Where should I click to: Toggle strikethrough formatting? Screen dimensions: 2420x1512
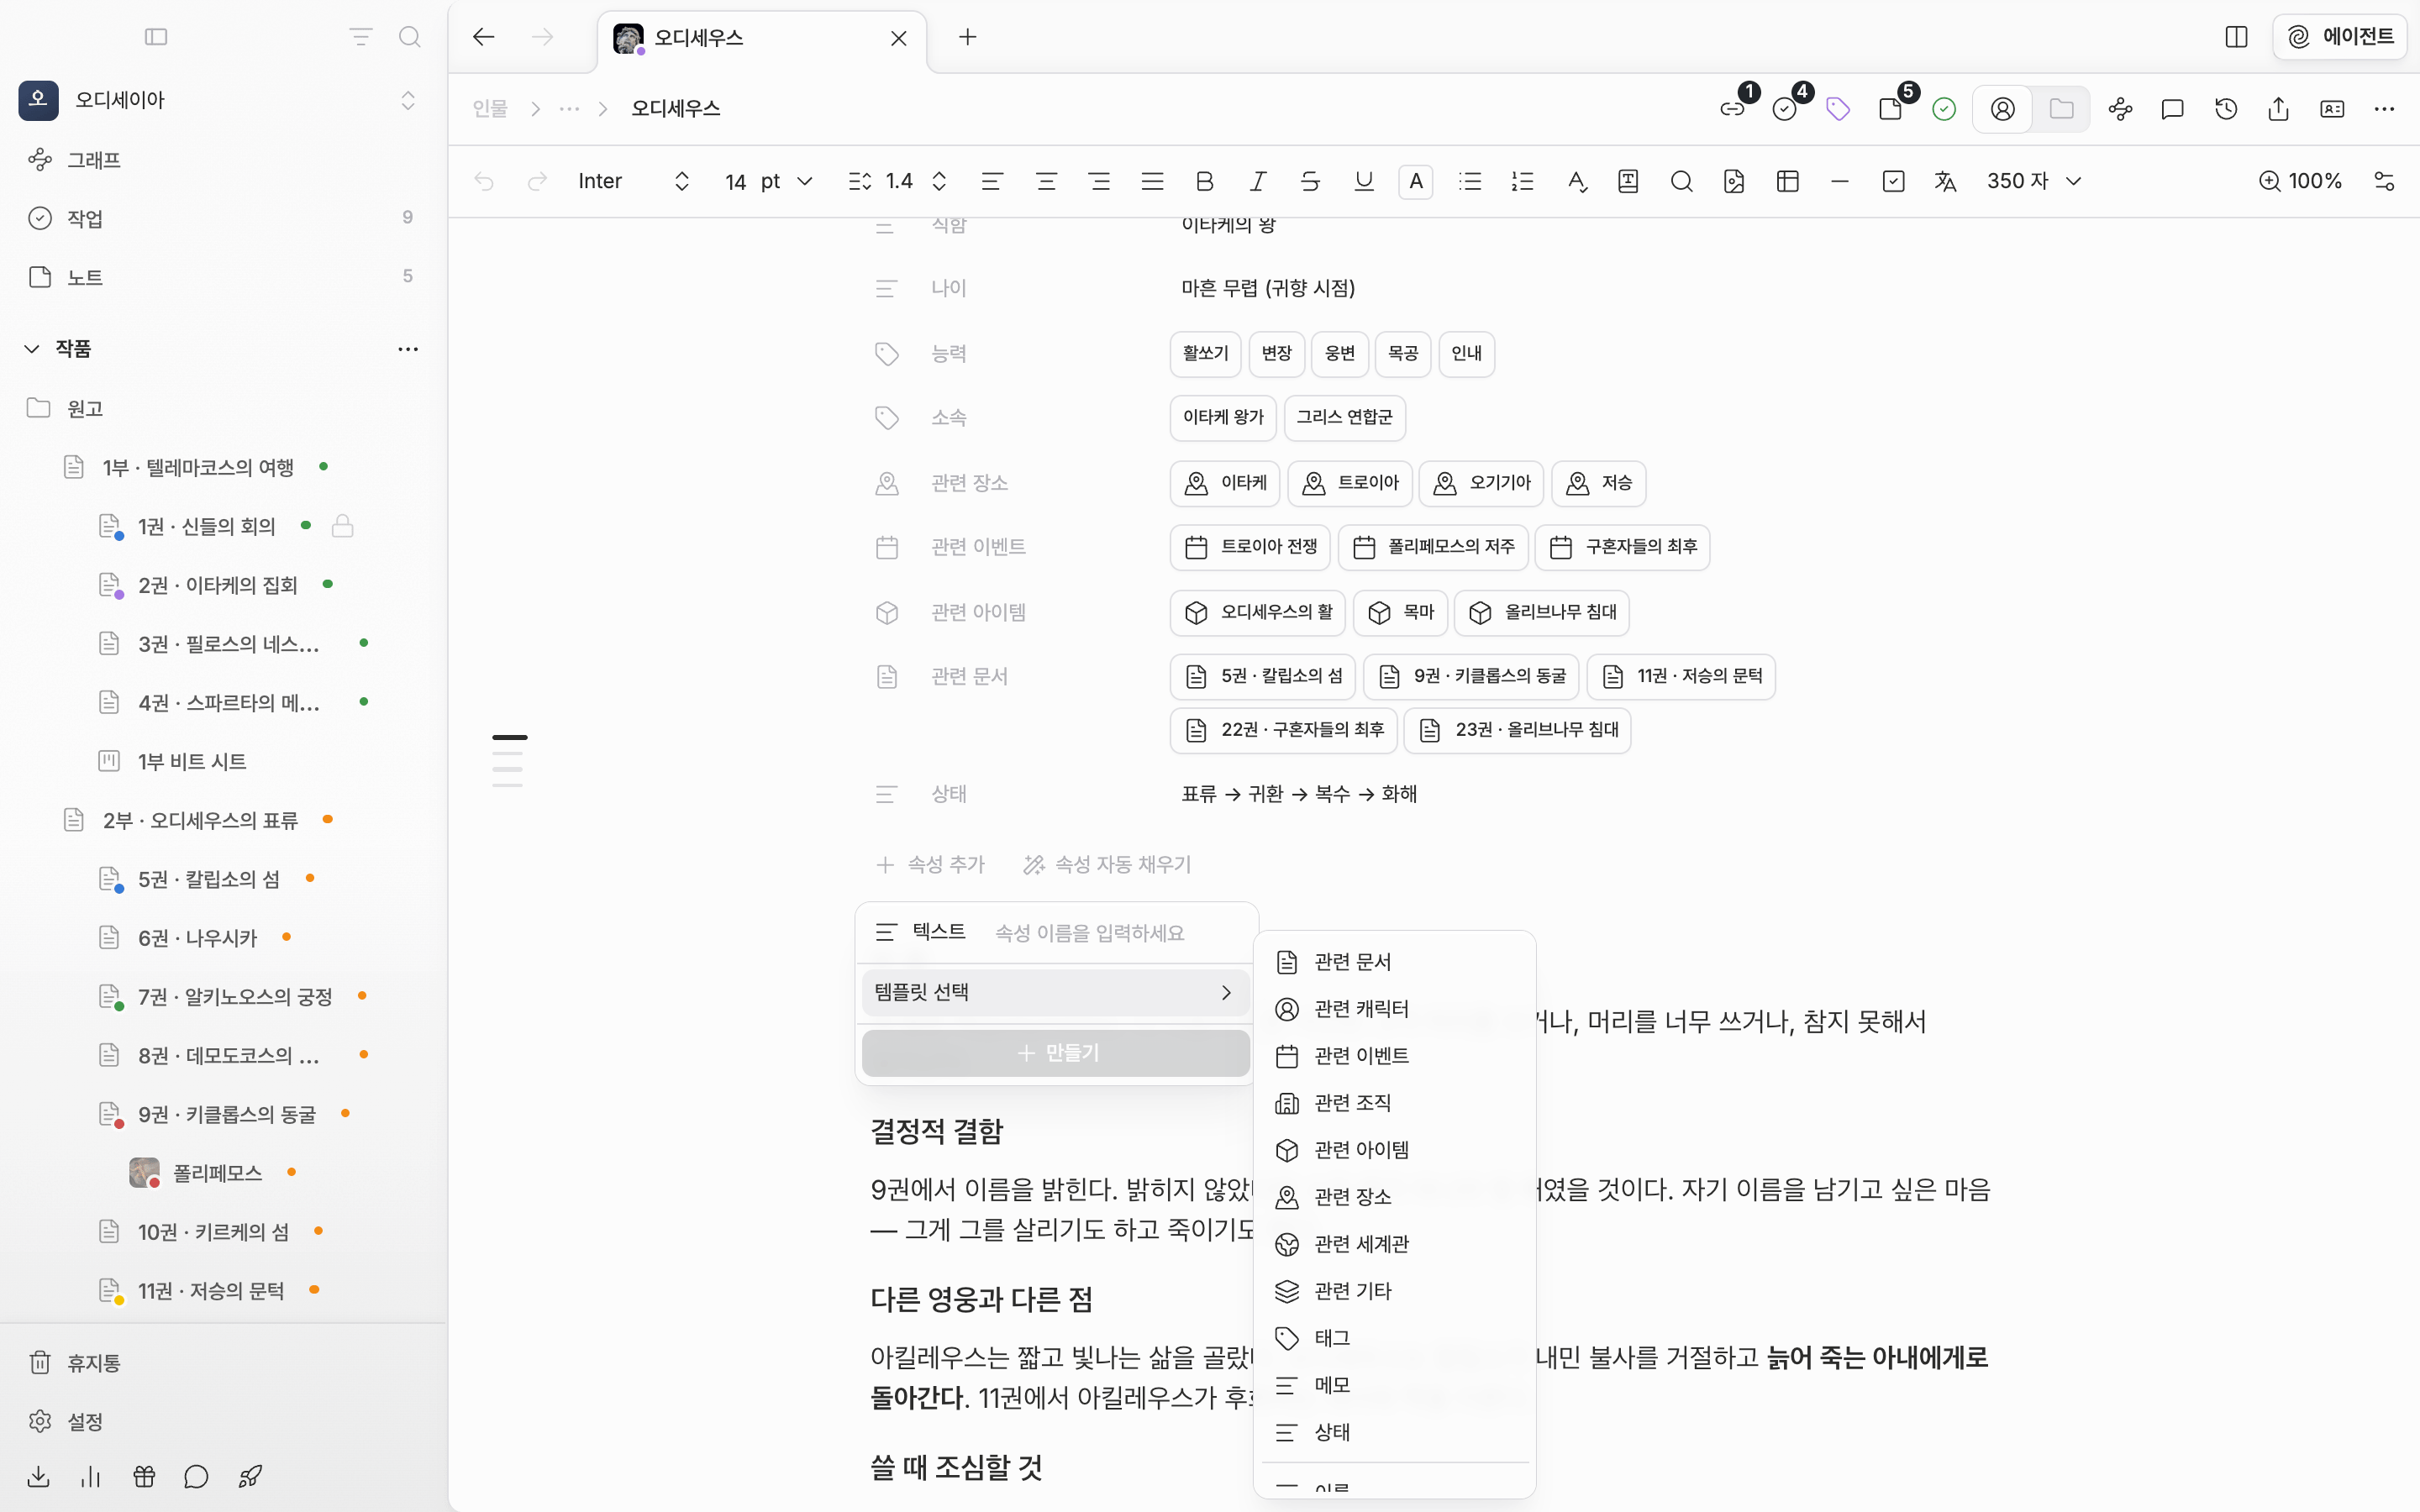1310,181
